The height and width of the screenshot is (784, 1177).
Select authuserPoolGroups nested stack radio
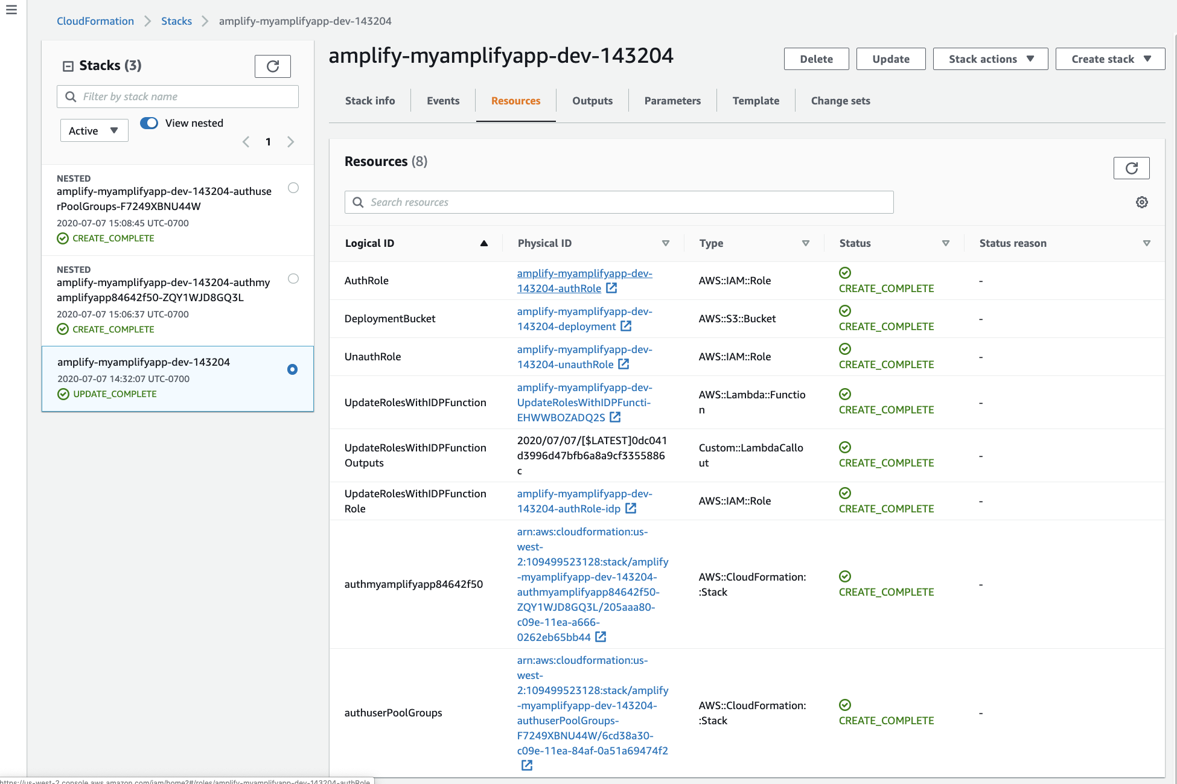click(x=293, y=188)
